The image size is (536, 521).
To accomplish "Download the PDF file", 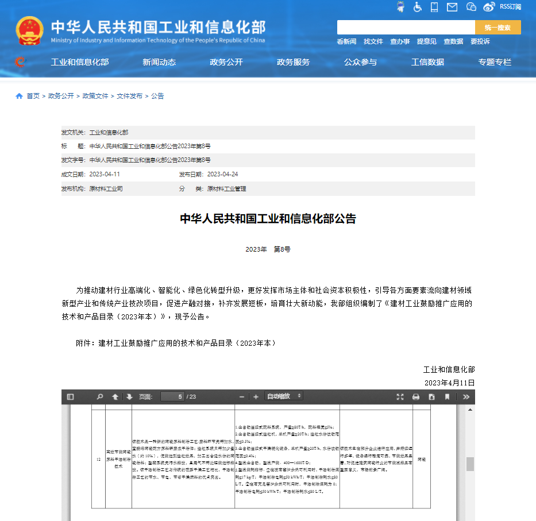I will tap(431, 396).
